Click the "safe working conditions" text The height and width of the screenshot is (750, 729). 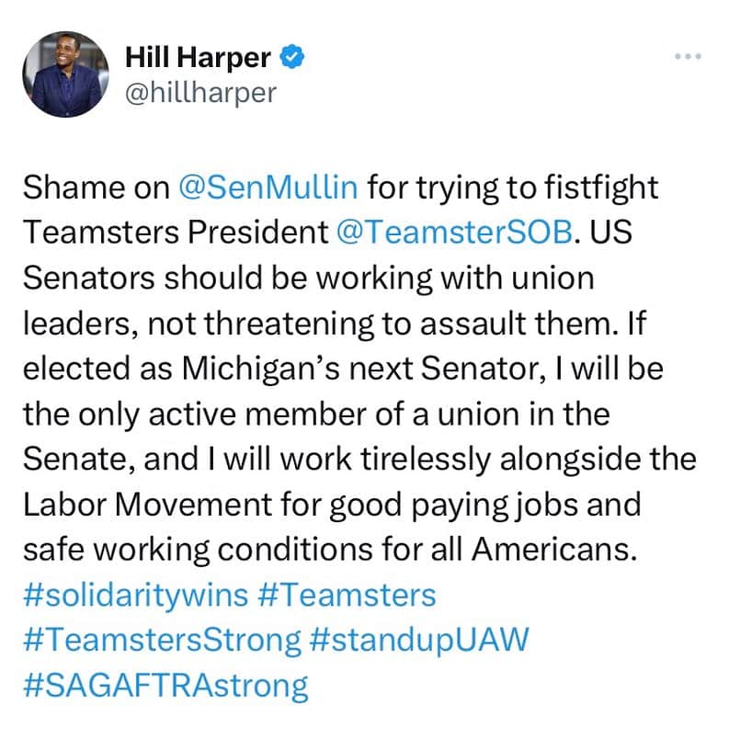198,550
